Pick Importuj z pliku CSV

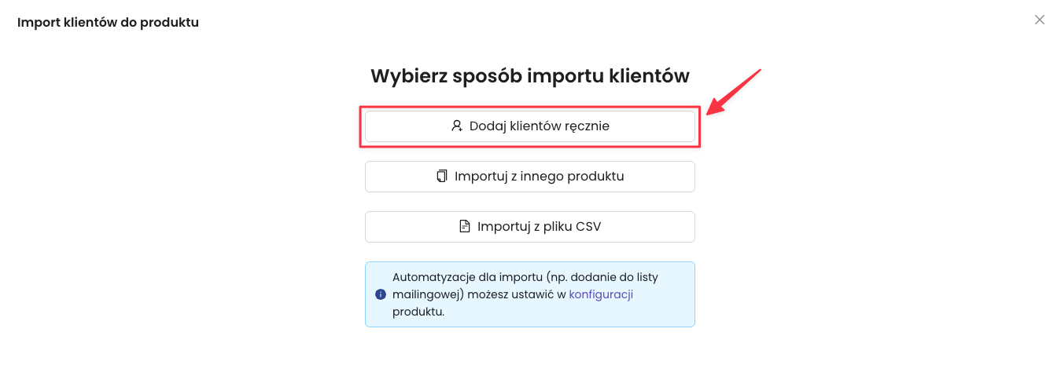529,227
